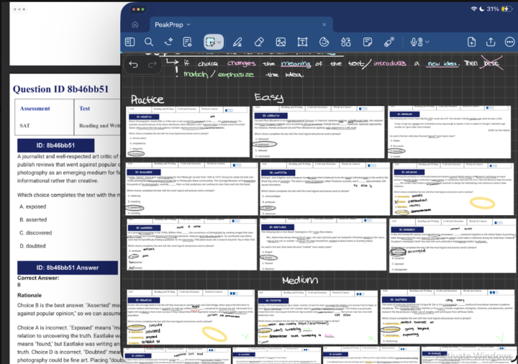Open the sticky note tool
Screen dimensions: 518x364
[368, 42]
